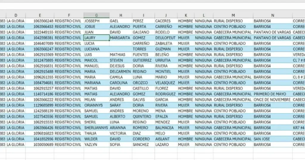Click the cell containing THALIA

point(97,133)
